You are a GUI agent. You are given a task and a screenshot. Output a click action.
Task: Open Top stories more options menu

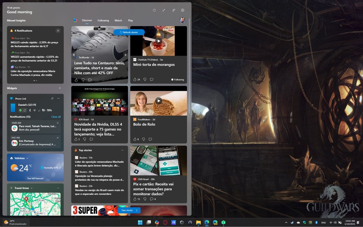pos(122,150)
